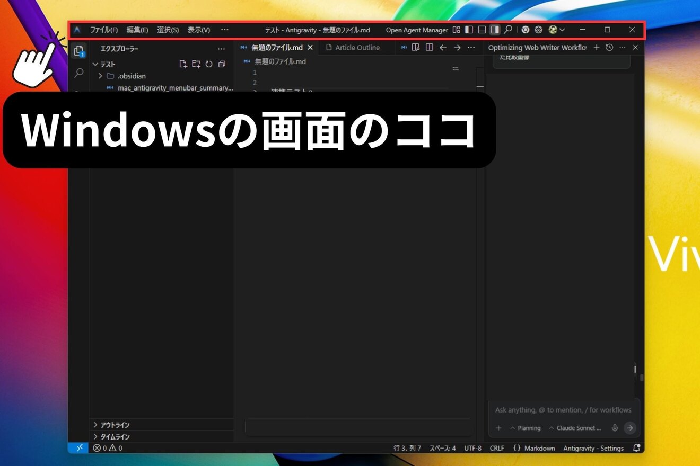Click the microphone voice input icon
700x466 pixels.
coord(615,428)
